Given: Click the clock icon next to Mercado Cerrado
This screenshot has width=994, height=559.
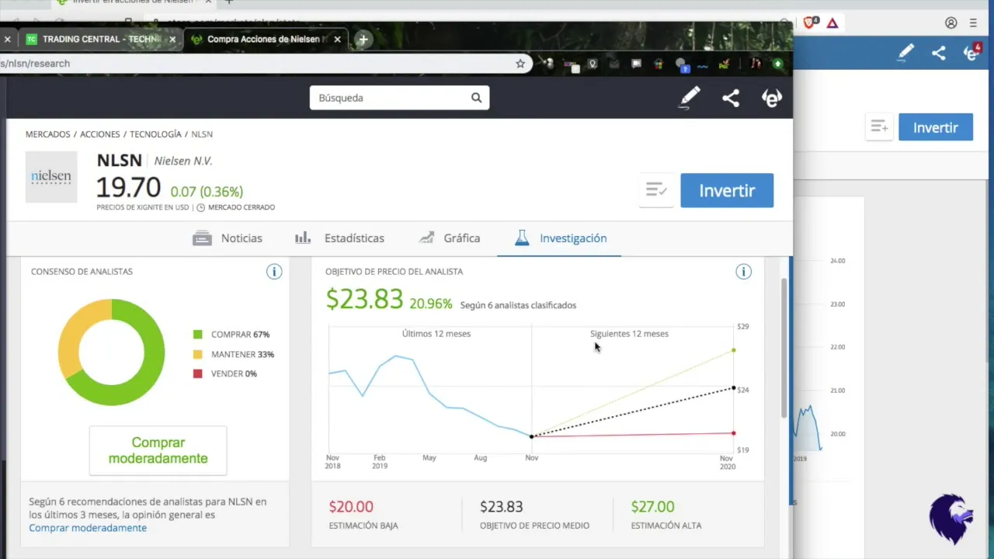Looking at the screenshot, I should [x=200, y=207].
